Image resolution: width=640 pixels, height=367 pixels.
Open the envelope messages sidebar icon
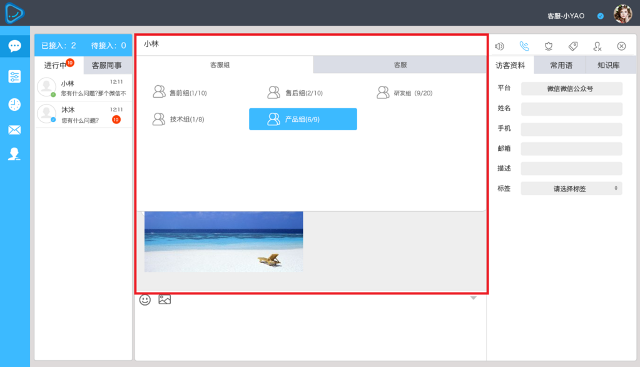[x=14, y=130]
